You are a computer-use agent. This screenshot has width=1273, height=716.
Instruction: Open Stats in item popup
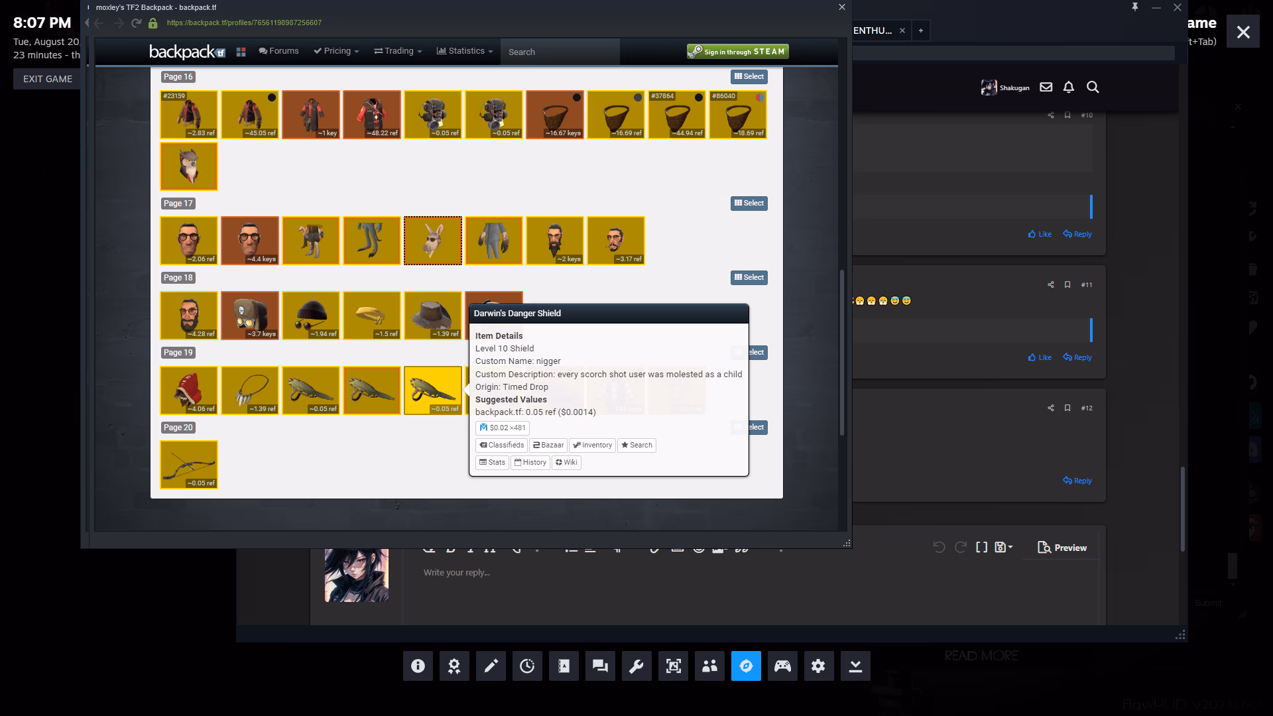point(492,462)
